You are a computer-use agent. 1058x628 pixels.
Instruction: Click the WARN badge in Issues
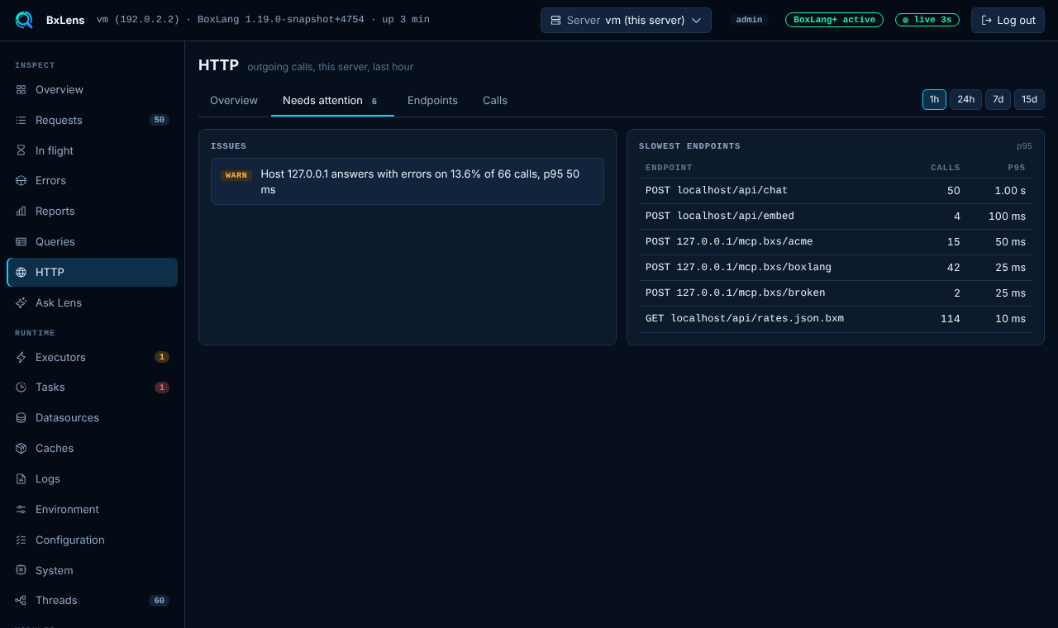coord(236,175)
